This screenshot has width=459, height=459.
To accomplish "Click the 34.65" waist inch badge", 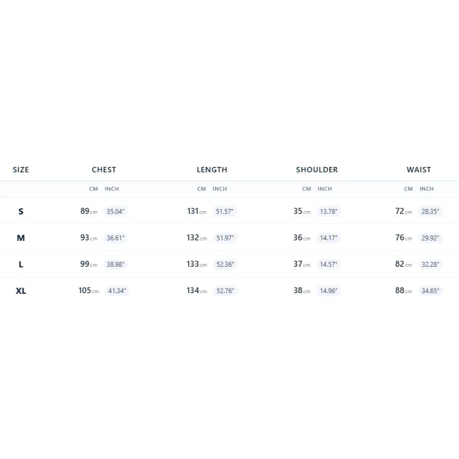I will pos(430,291).
